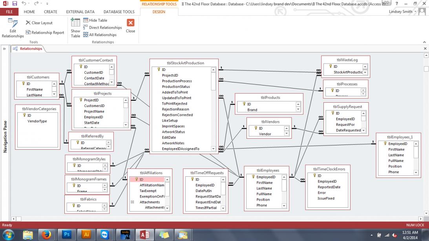Image resolution: width=429 pixels, height=241 pixels.
Task: Open the HOME ribbon tab
Action: click(29, 12)
